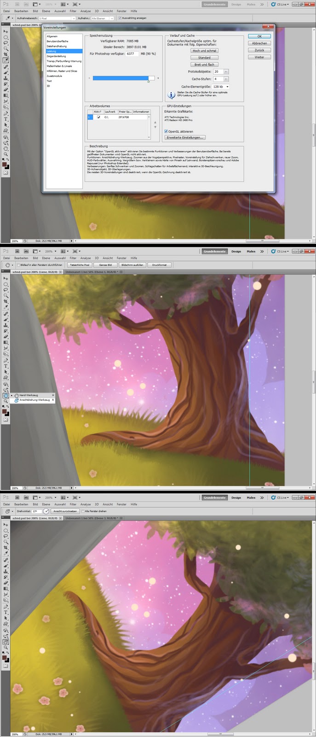Click Abbrechen in the Voreinstellungen dialog
The width and height of the screenshot is (316, 737).
[x=259, y=43]
